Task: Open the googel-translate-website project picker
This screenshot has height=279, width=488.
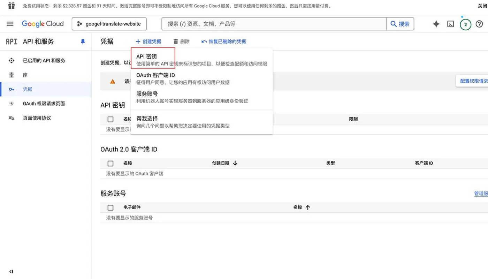Action: [x=109, y=24]
